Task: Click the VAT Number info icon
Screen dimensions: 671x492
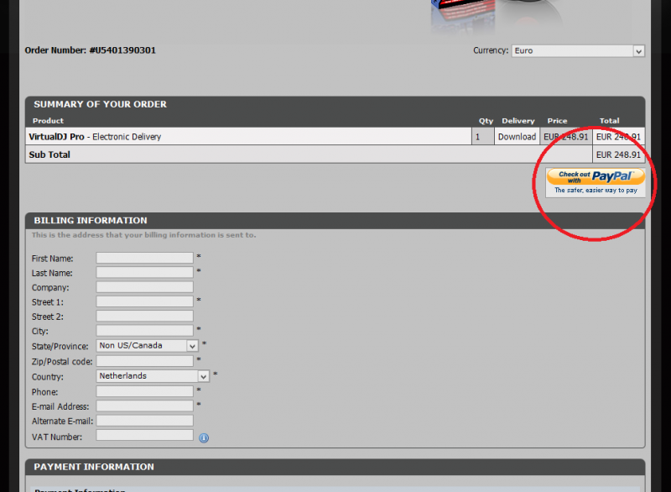Action: point(204,437)
